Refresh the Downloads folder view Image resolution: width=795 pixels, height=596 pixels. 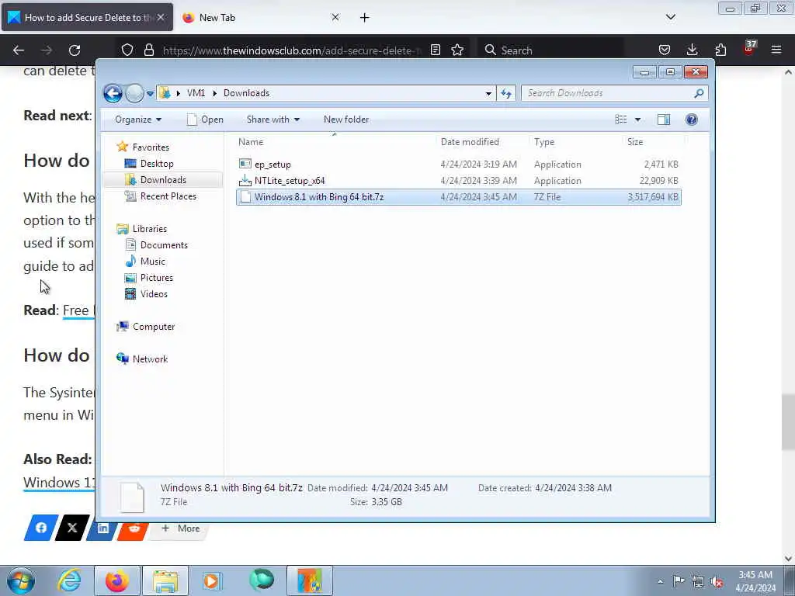[x=506, y=93]
